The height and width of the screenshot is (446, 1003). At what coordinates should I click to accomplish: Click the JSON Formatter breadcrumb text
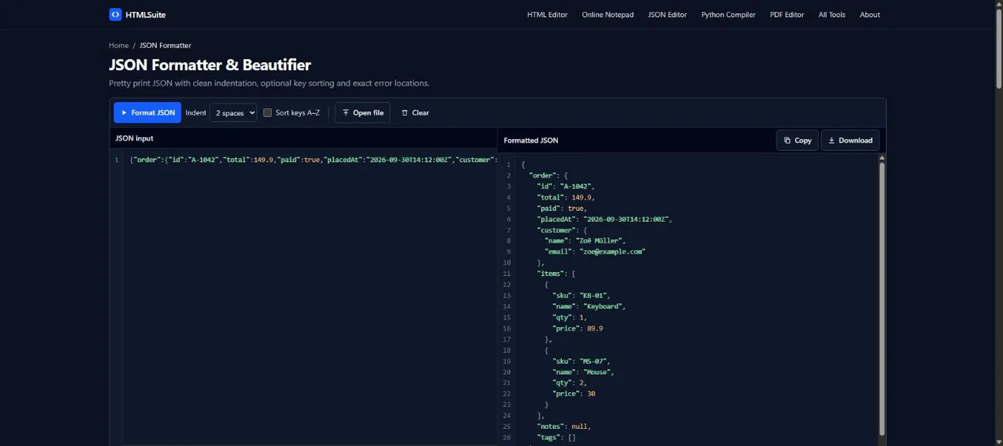[x=165, y=45]
